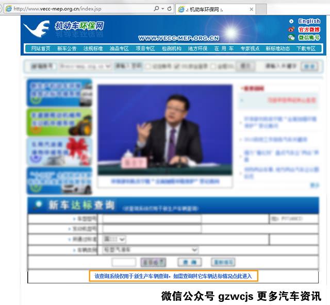330x305 pixels.
Task: Click the 查询 button in query form
Action: click(x=189, y=262)
